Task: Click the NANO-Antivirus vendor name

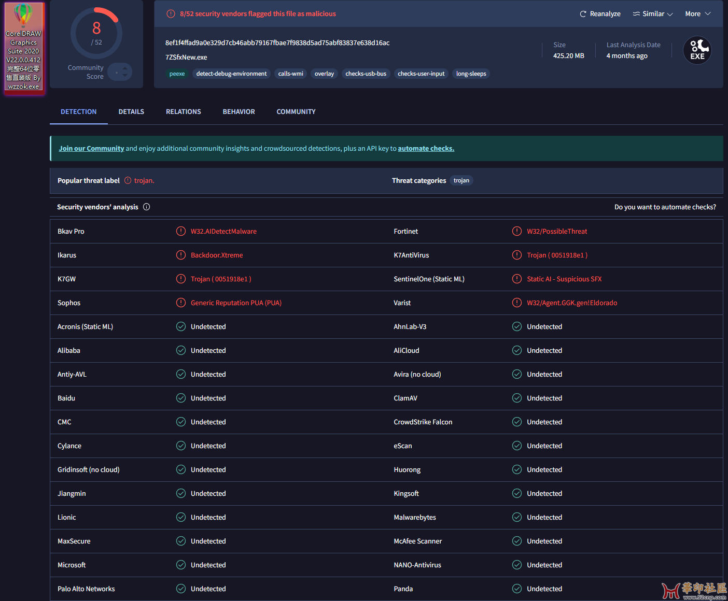Action: click(x=417, y=565)
